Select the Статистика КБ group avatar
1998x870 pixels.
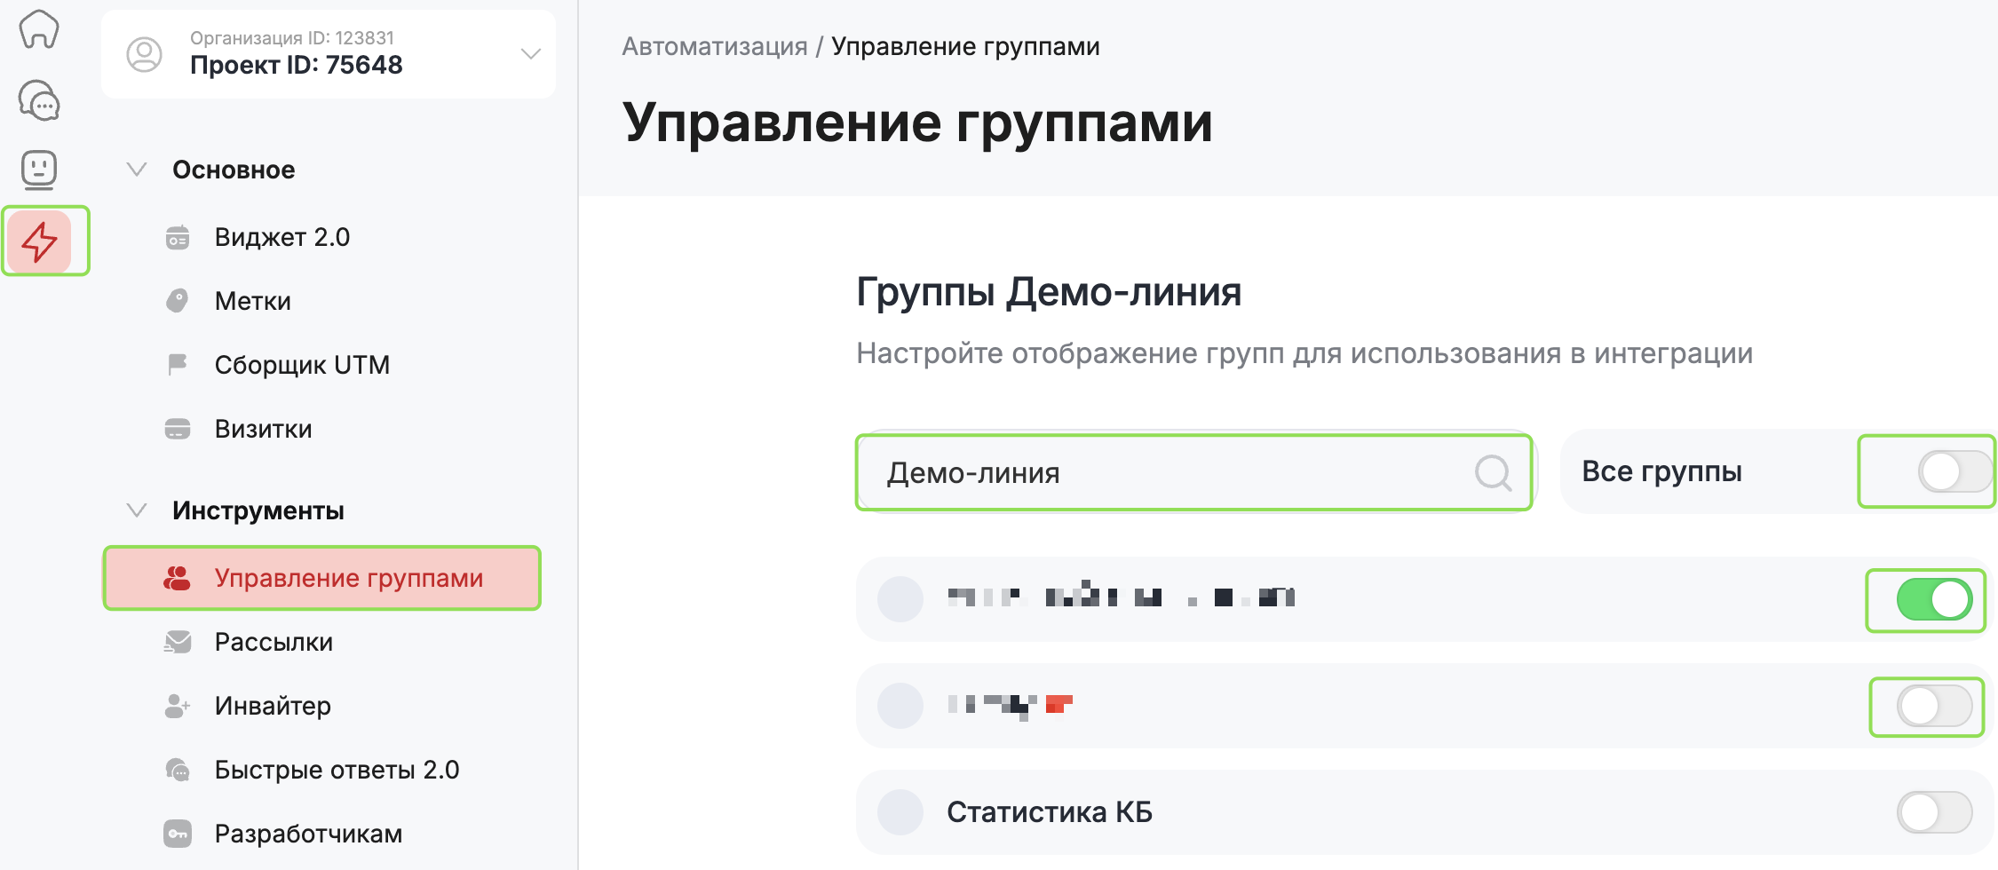coord(900,812)
